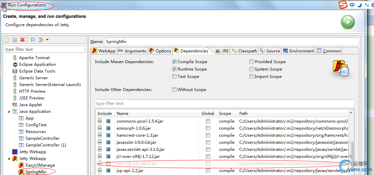Select Generic Server(External Launch) item
Screen dimensions: 374x175
point(50,84)
